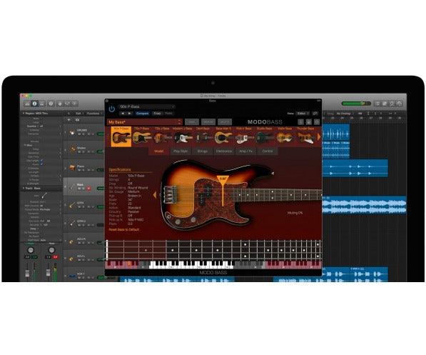426x355 pixels.
Task: Open the plugin View Editor dropdown
Action: pos(302,113)
